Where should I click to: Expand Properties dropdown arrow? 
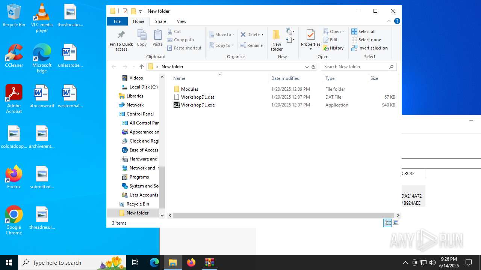tap(310, 49)
